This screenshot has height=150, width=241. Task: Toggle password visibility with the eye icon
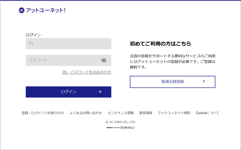[x=104, y=60]
